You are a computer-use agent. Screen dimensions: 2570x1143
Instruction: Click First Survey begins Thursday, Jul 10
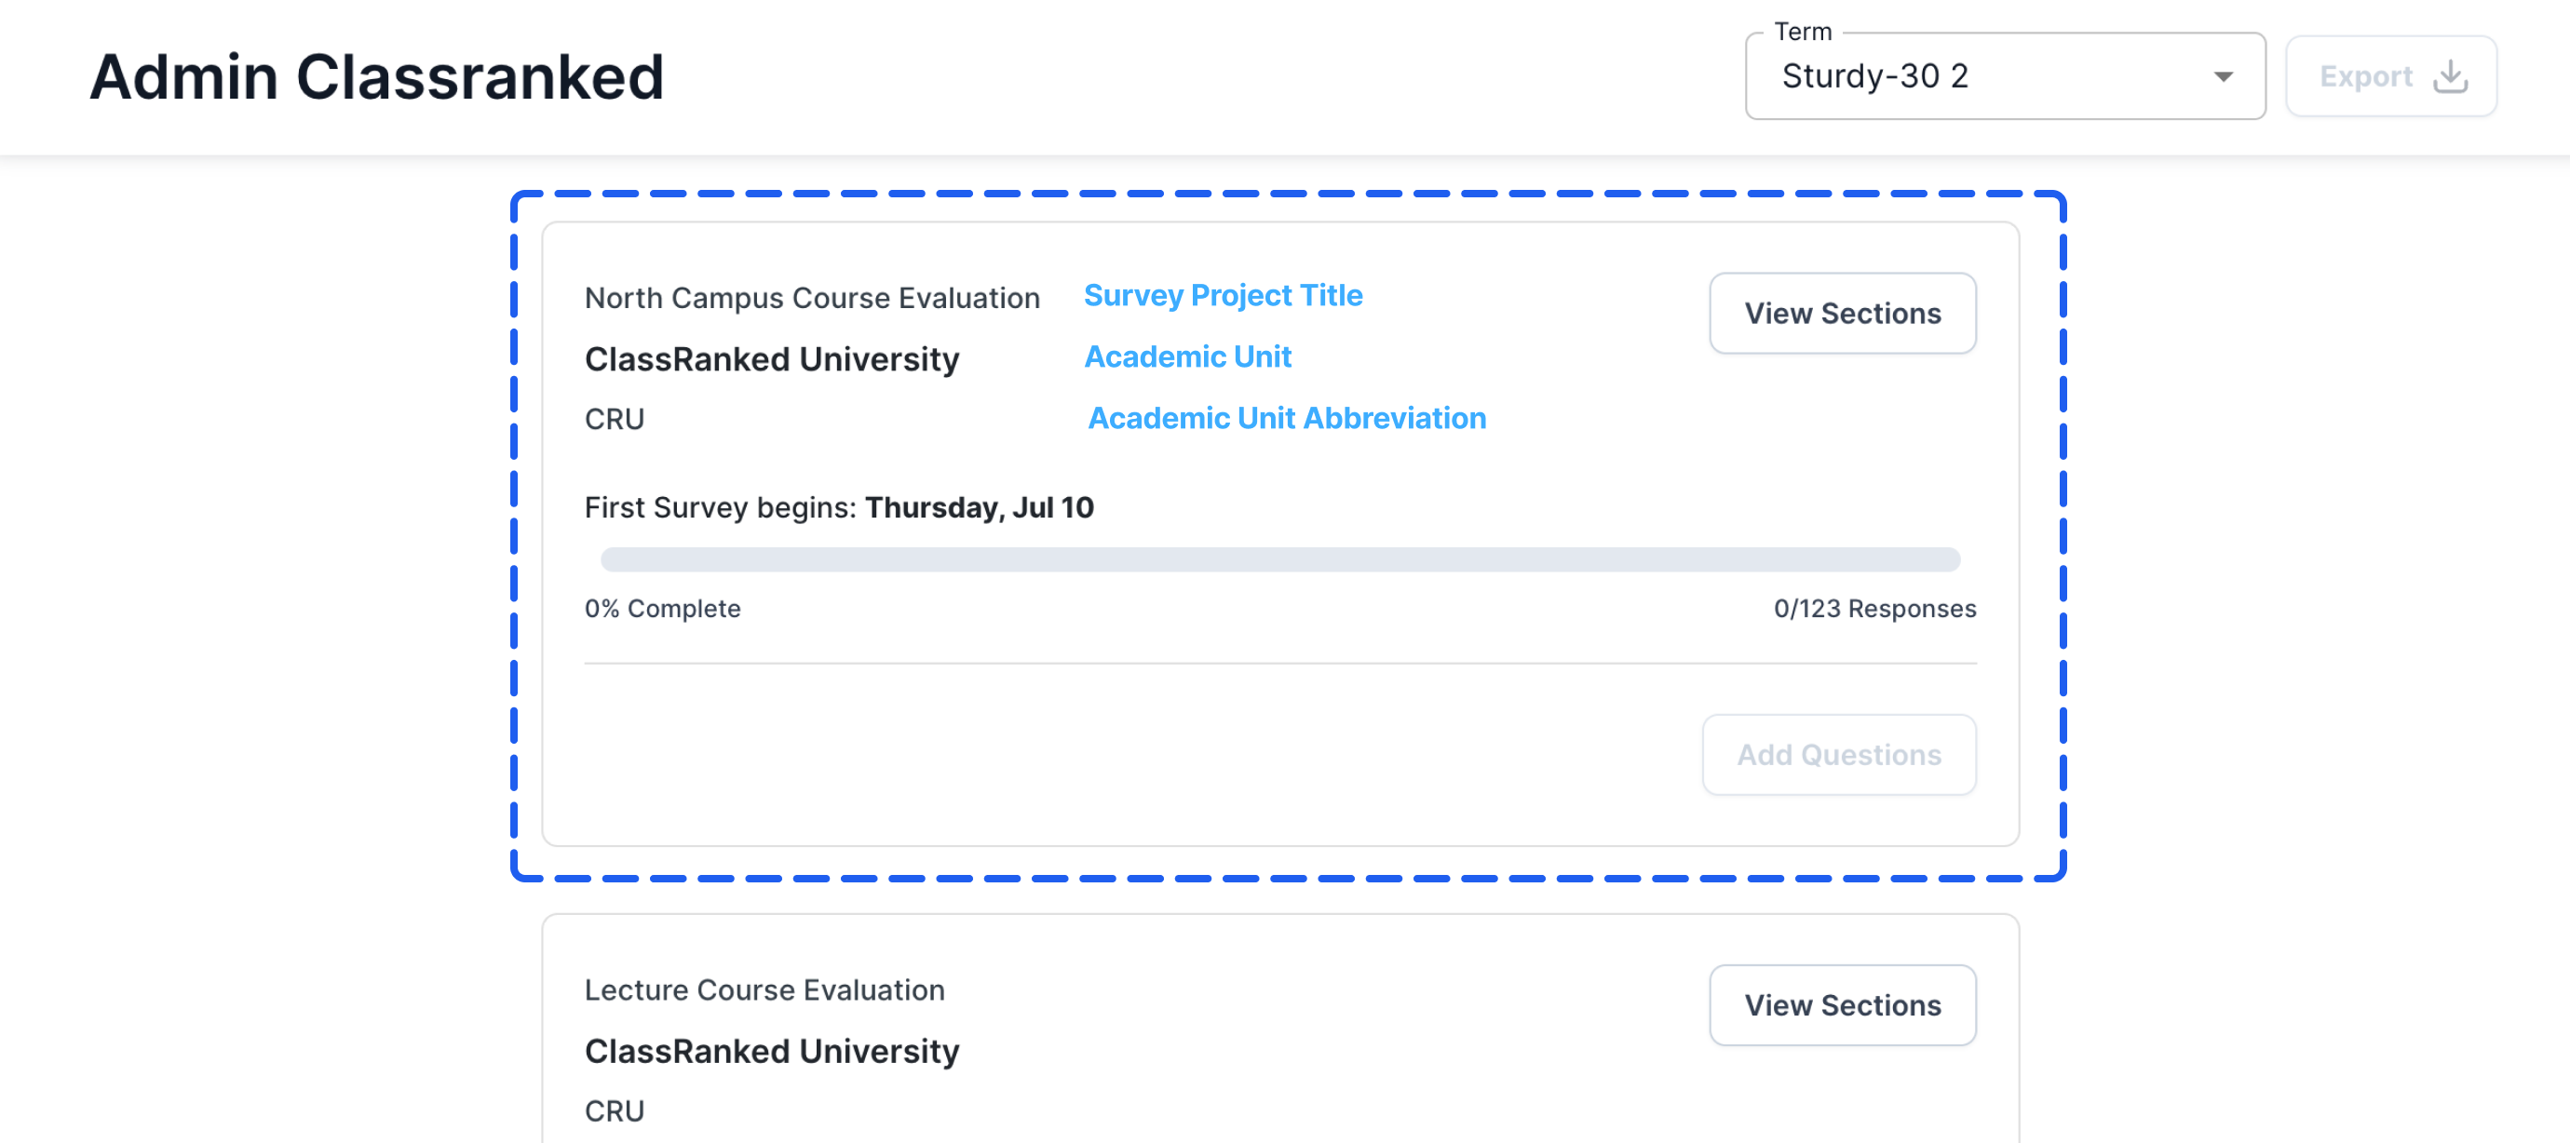[x=838, y=507]
